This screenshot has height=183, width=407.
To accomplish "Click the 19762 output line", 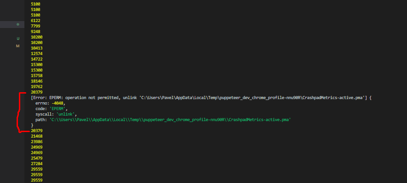I will click(36, 87).
